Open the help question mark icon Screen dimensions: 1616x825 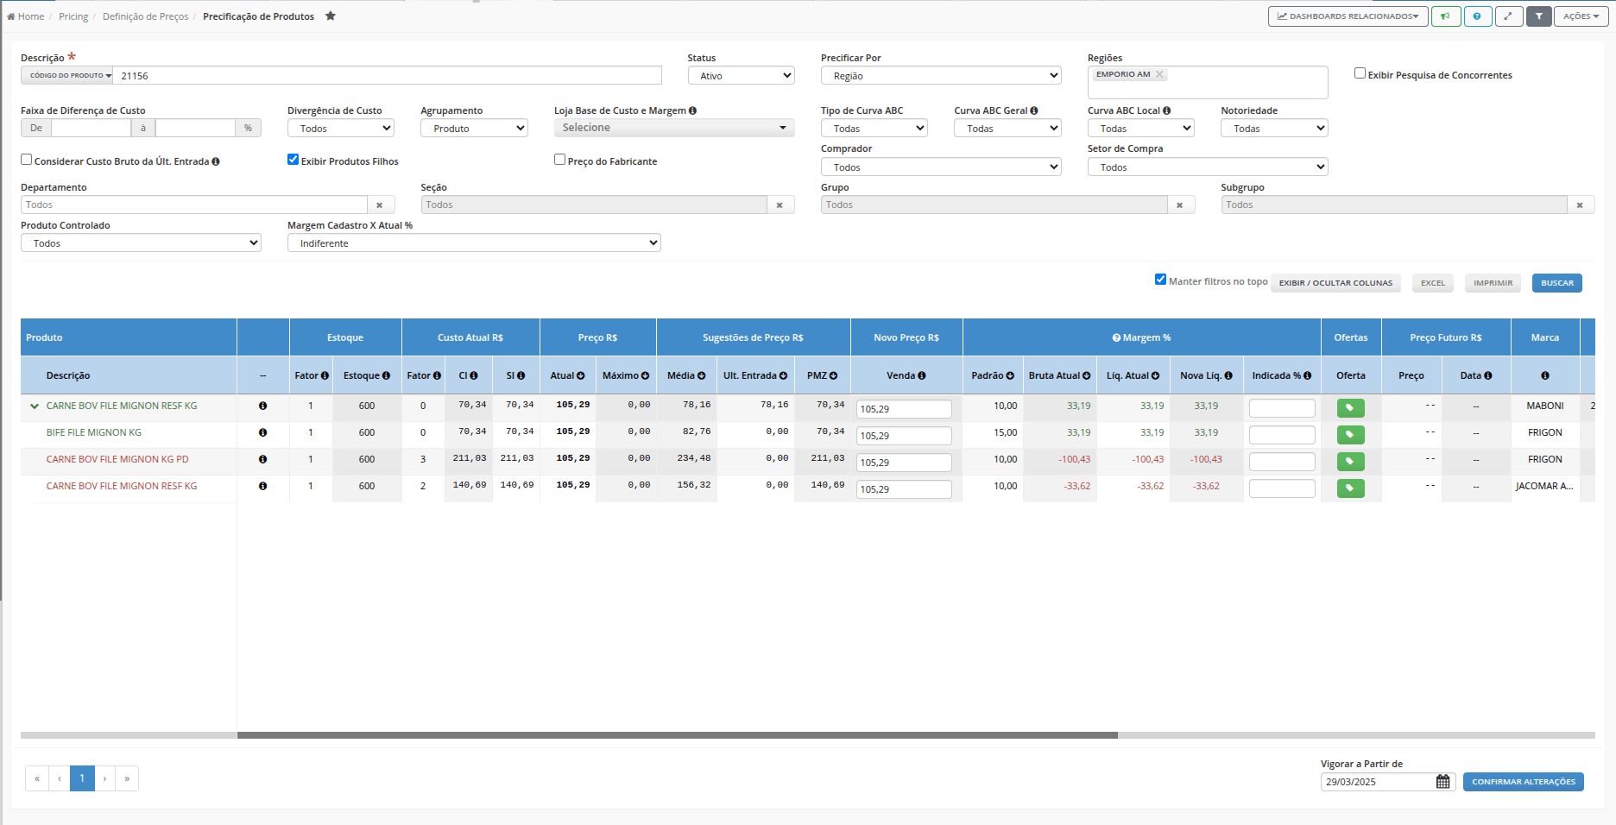point(1478,16)
